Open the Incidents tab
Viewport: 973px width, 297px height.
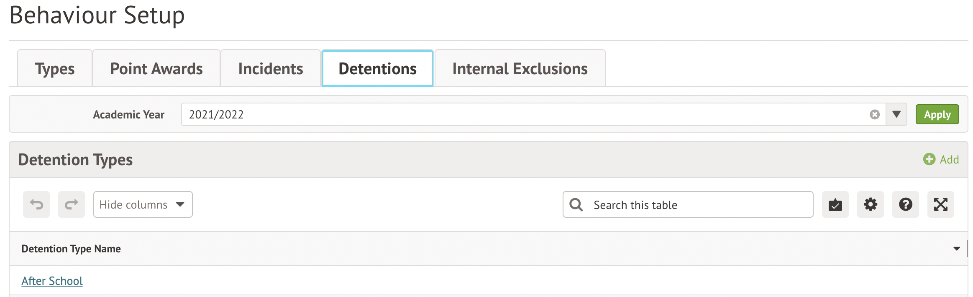point(271,68)
